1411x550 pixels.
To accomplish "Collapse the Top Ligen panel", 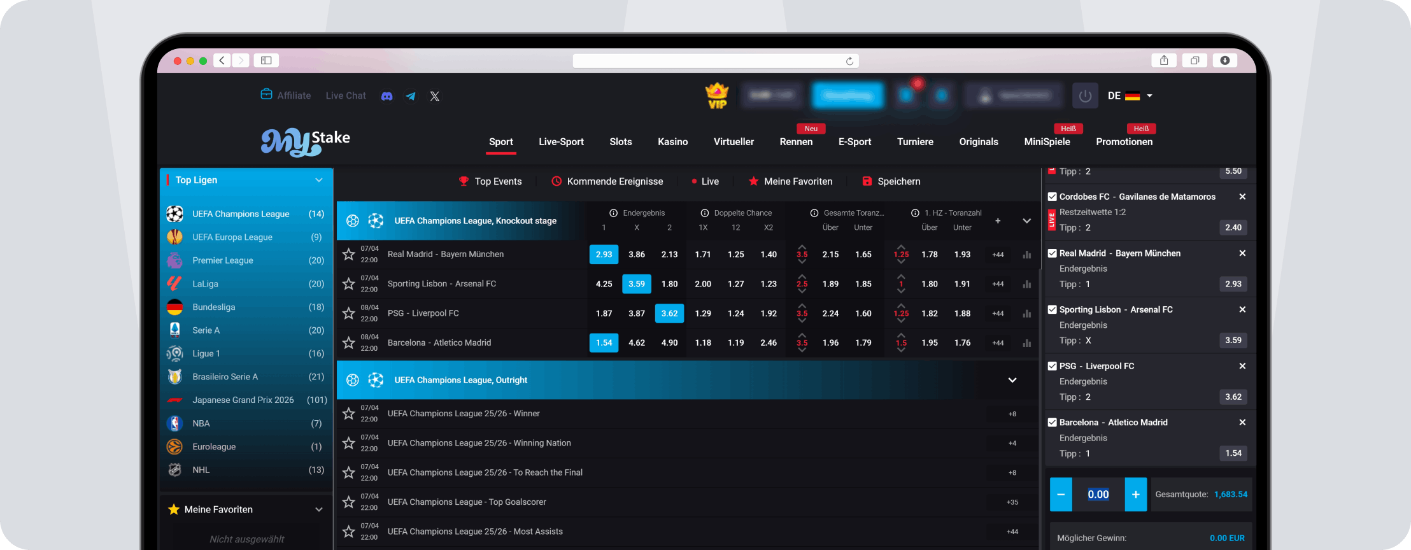I will click(319, 180).
